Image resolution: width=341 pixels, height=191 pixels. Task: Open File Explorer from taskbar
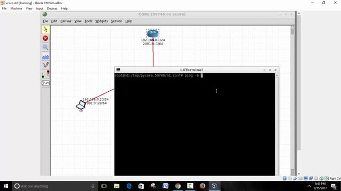(x=117, y=186)
